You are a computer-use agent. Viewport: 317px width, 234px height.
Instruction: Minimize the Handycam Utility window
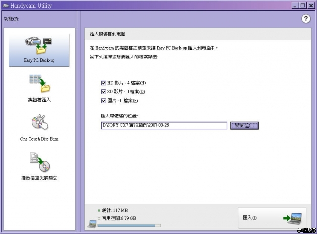pyautogui.click(x=295, y=5)
